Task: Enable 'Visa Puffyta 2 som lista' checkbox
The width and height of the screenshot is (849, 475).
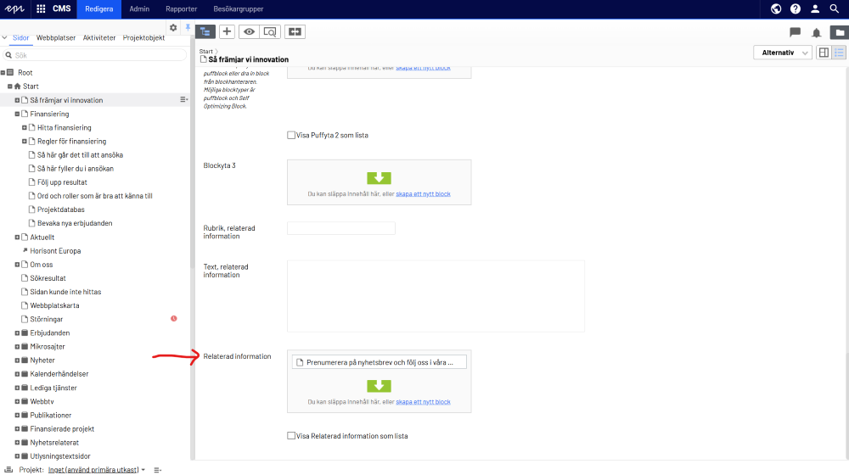Action: point(291,135)
